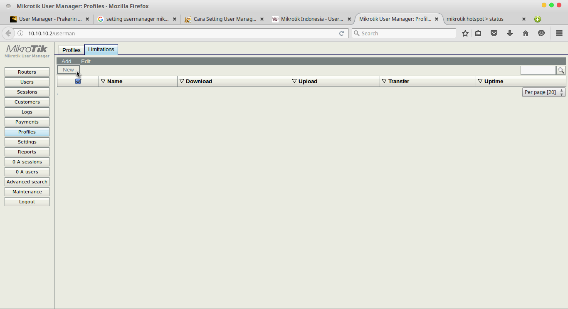Open the Download column filter arrow
Viewport: 568px width, 309px height.
pyautogui.click(x=182, y=81)
